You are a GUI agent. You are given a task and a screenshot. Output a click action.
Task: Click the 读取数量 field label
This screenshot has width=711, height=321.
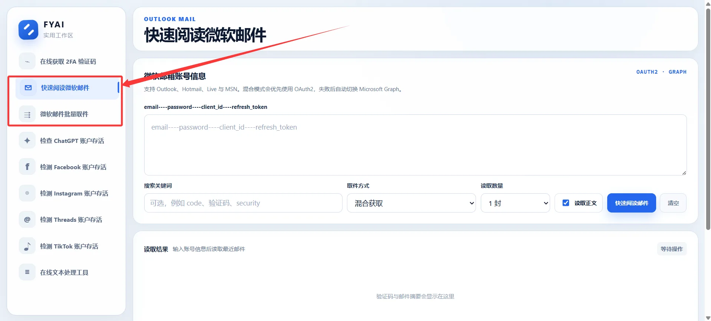492,186
